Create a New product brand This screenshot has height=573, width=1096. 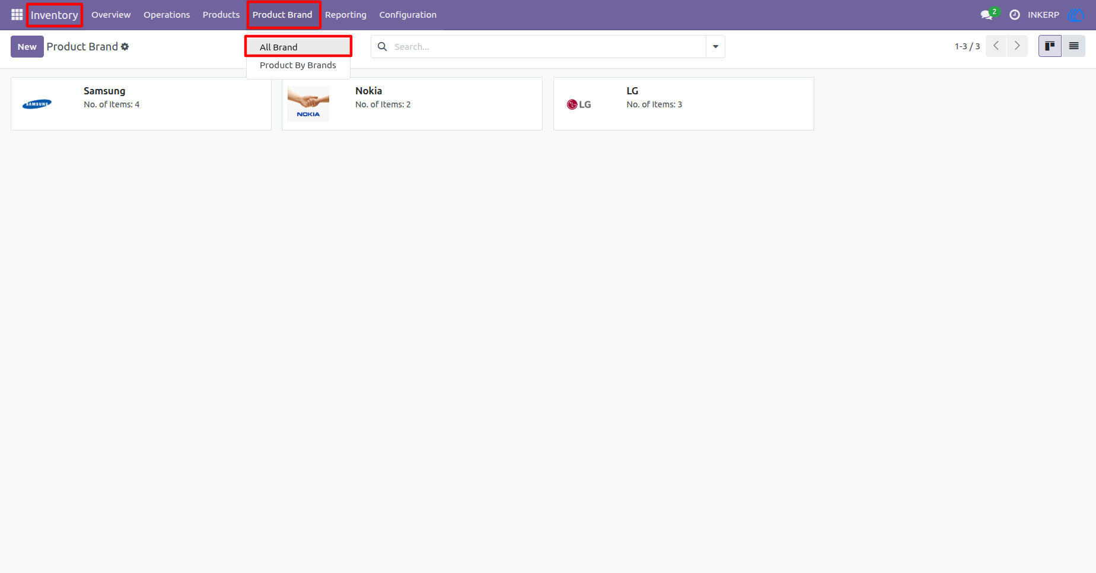[x=27, y=47]
